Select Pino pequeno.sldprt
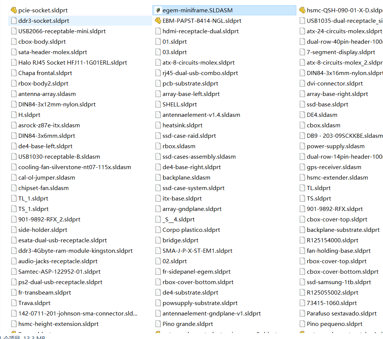Screen dimensions: 383x339 click(x=334, y=324)
